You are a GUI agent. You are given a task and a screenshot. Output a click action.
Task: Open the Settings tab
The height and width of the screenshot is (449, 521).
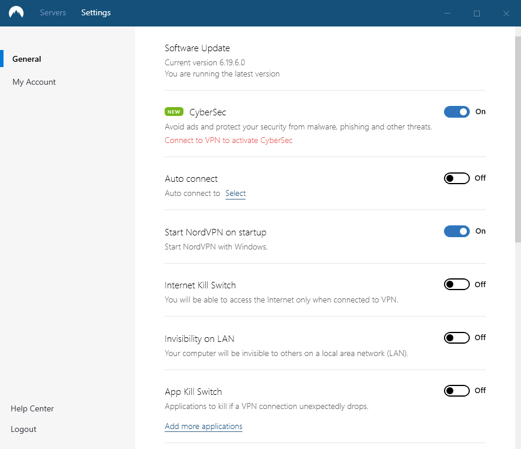[96, 12]
